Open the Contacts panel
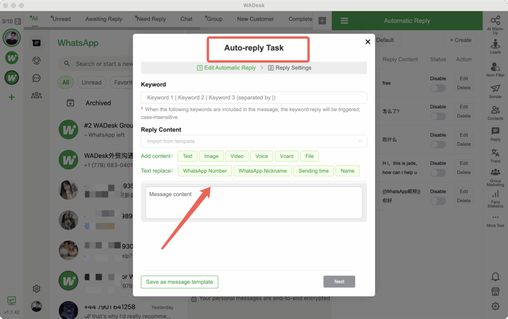Screen dimensions: 508x319 (495, 113)
